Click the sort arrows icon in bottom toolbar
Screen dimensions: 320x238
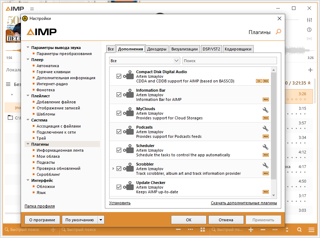pyautogui.click(x=287, y=229)
